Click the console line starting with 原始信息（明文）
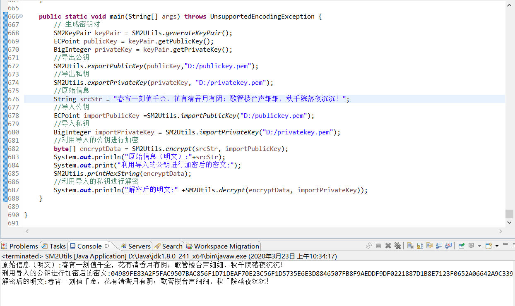Image resolution: width=515 pixels, height=306 pixels. [x=143, y=265]
